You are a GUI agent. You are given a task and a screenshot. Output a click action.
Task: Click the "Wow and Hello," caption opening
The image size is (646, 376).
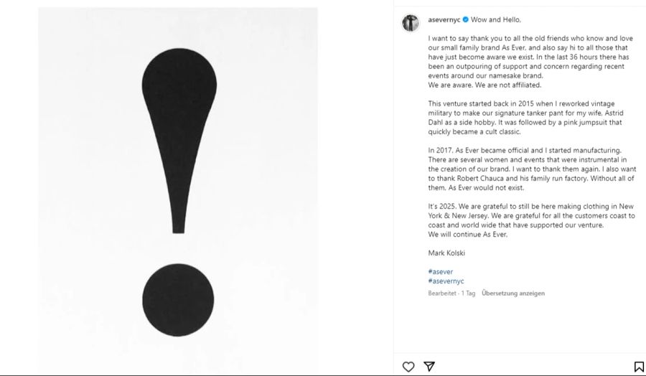[496, 19]
